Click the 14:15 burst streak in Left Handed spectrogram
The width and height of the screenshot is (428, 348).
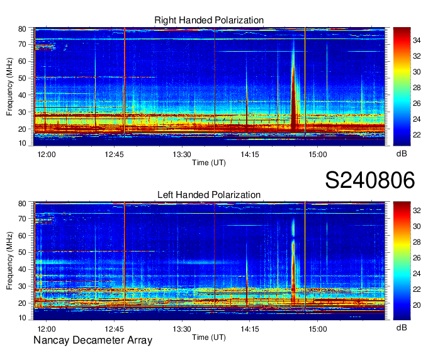247,276
